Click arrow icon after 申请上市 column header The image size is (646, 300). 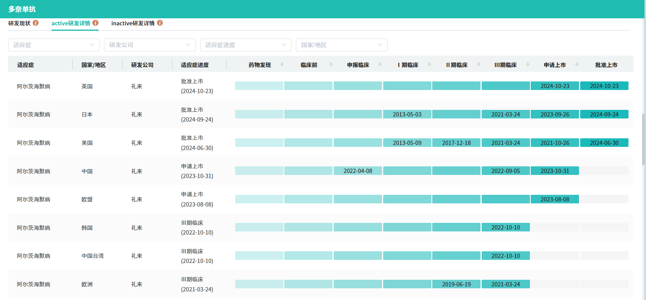coord(577,65)
